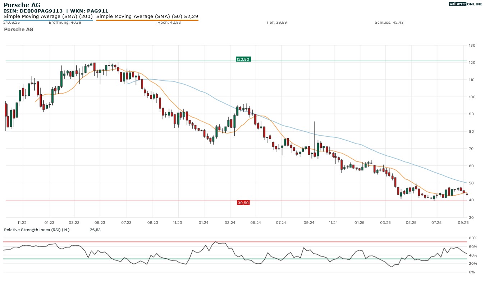Select the 11.22 date label
Viewport: 485px width, 282px height.
coord(22,222)
